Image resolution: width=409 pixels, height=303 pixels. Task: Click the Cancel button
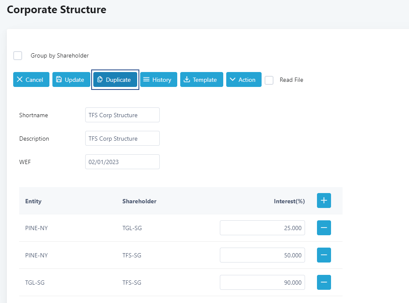click(x=31, y=80)
